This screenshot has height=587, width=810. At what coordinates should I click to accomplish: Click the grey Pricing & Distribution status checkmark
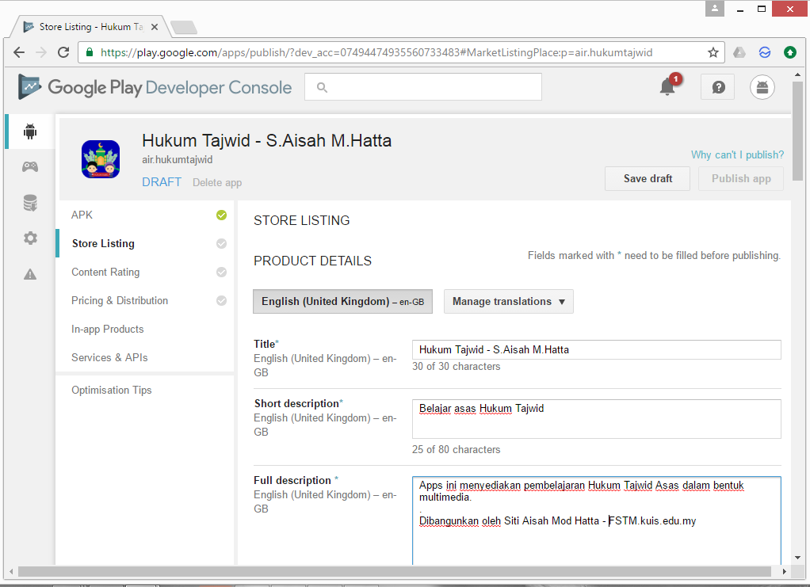[x=221, y=300]
